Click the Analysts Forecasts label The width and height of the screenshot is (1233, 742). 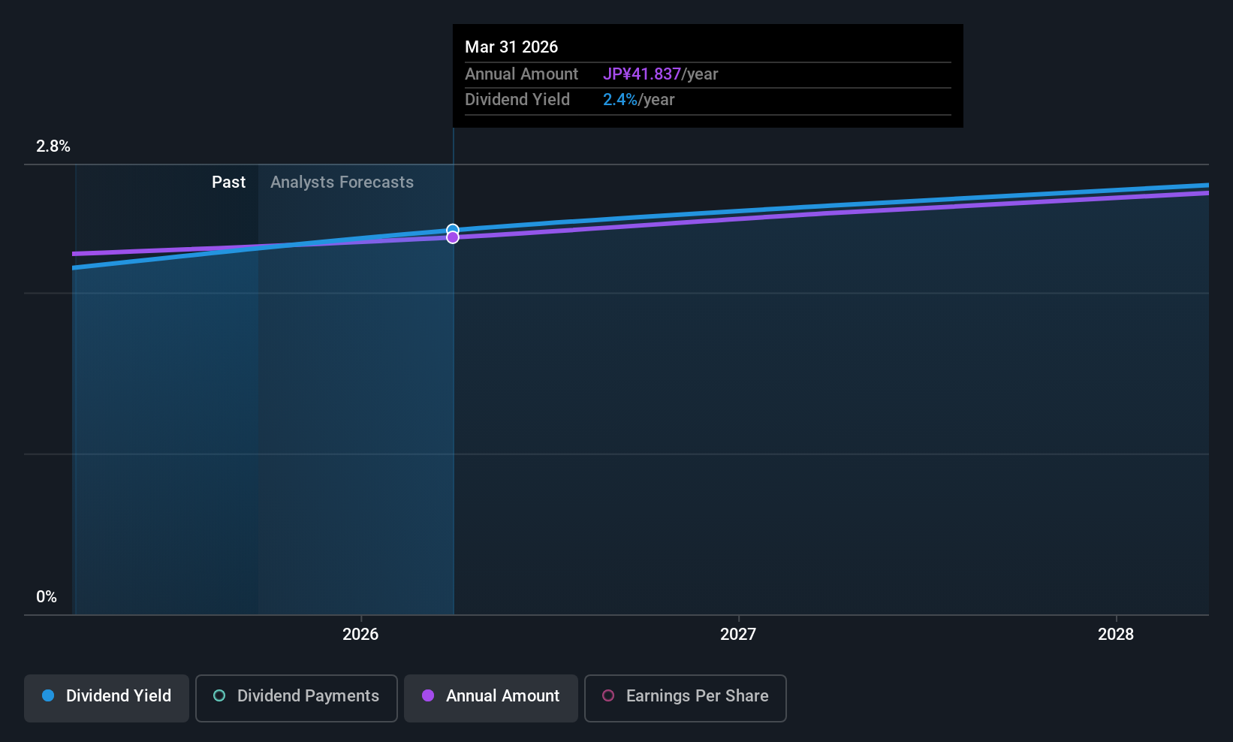(342, 182)
